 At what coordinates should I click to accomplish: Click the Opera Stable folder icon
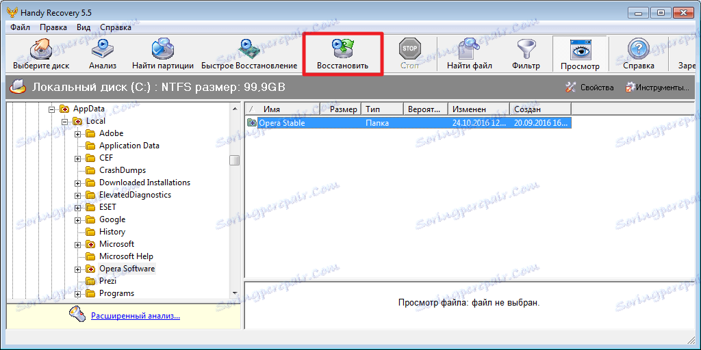(x=252, y=122)
